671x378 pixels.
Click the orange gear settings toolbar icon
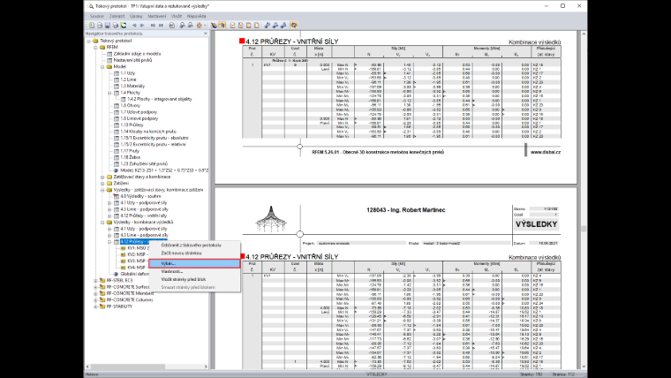199,26
